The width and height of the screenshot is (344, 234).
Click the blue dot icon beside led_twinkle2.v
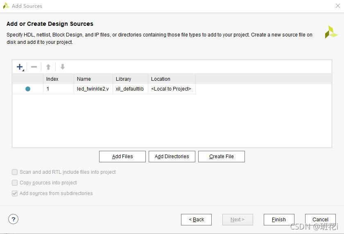(28, 89)
